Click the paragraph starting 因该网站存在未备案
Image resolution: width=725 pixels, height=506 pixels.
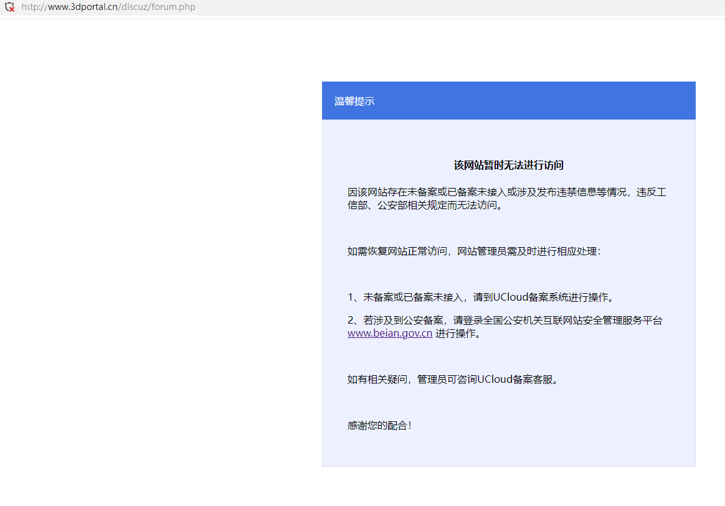pos(507,199)
